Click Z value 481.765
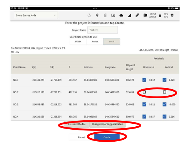188x145 pixels. [x=73, y=104]
